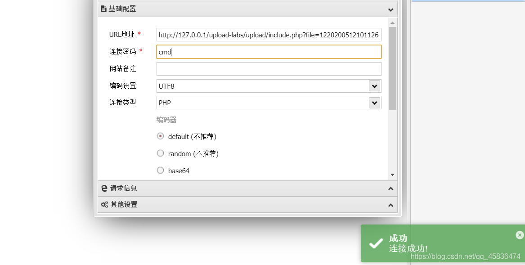The width and height of the screenshot is (525, 265).
Task: Click the scrollbar down arrow in config panel
Action: tap(392, 175)
